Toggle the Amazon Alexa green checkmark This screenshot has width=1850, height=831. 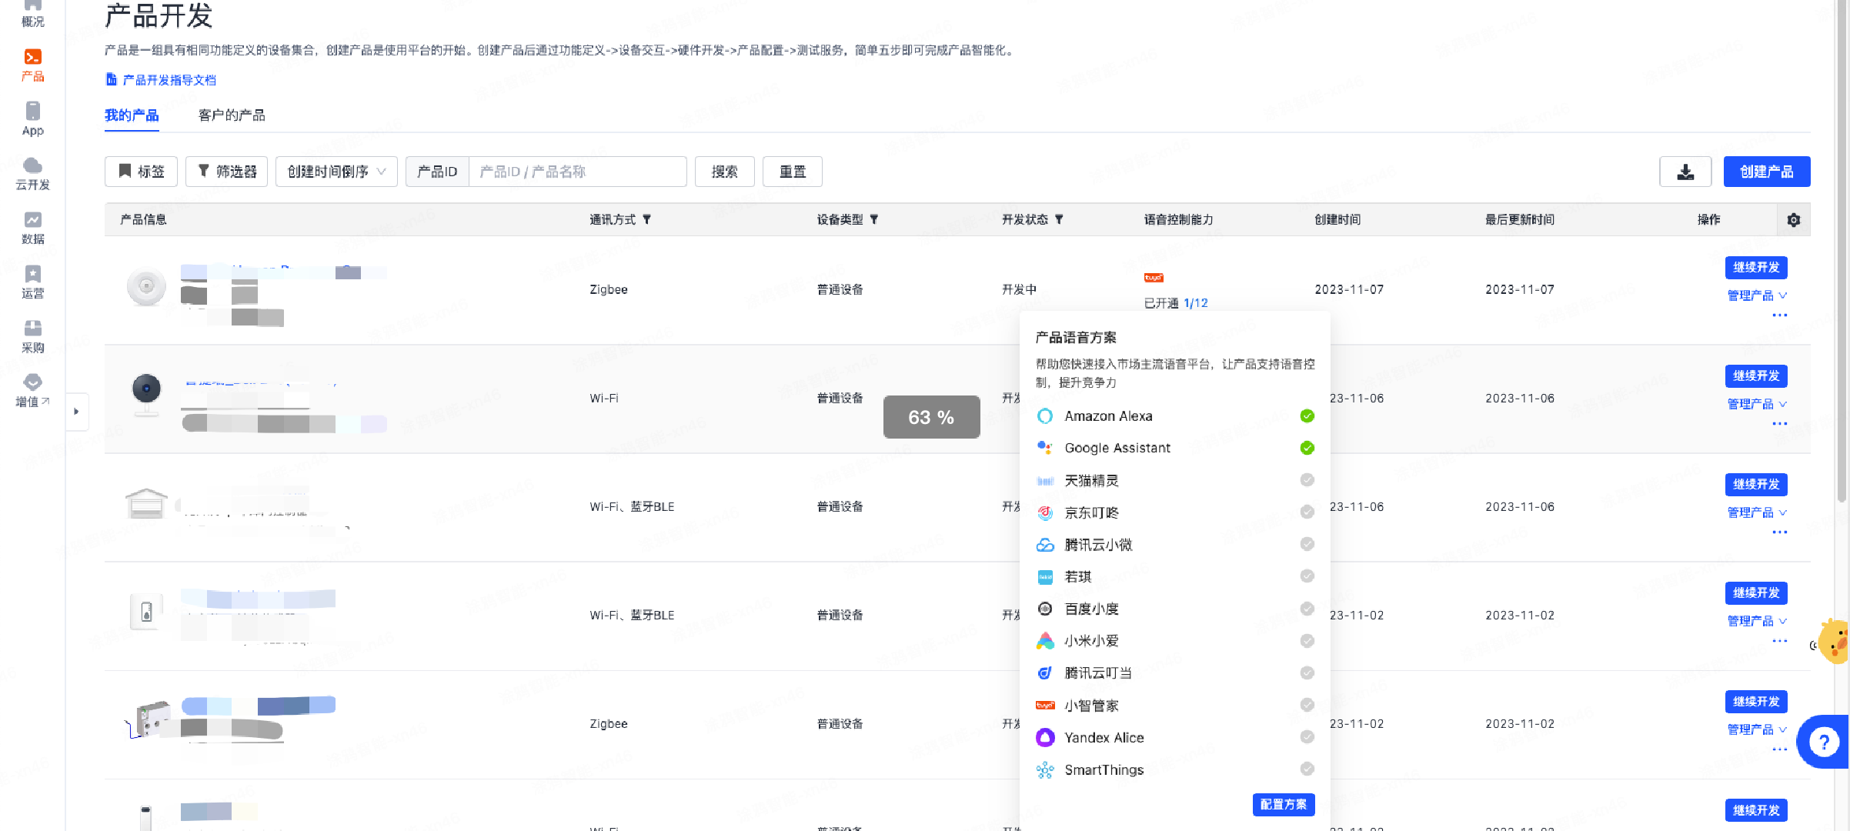pos(1307,416)
